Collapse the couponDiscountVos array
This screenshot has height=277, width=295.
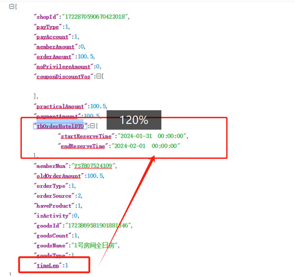(99, 76)
